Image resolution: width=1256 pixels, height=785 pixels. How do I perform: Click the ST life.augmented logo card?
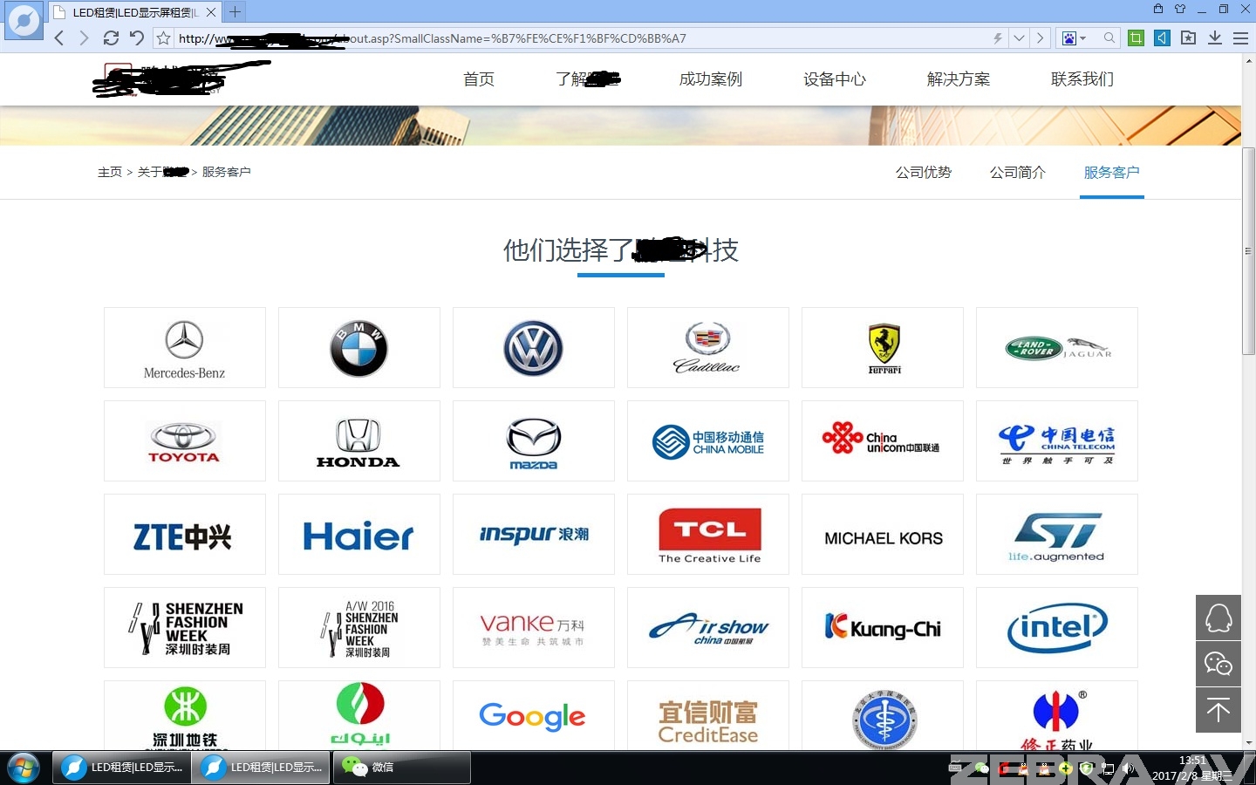click(x=1057, y=534)
